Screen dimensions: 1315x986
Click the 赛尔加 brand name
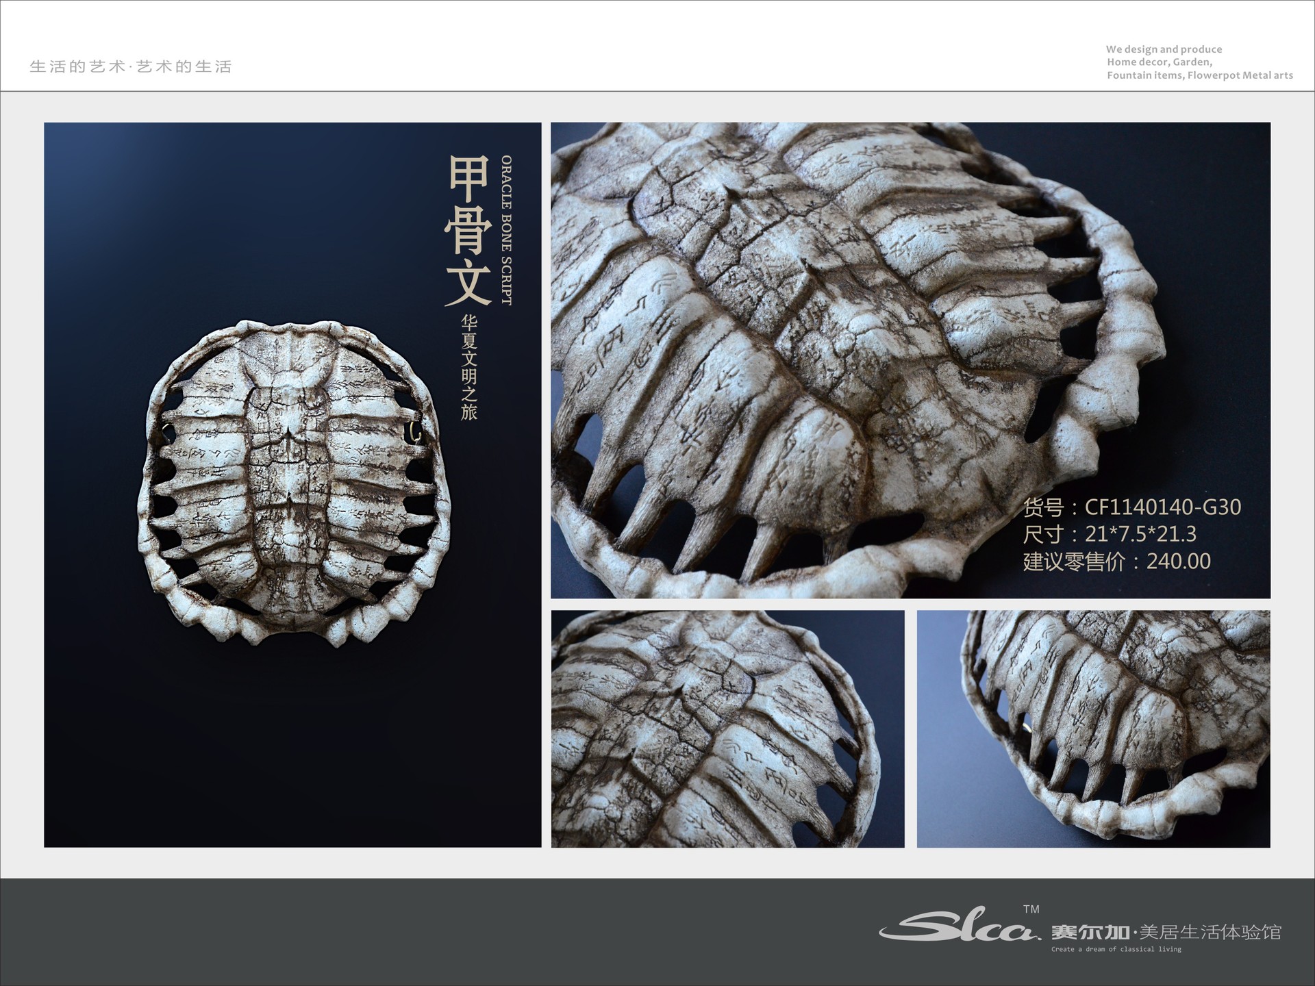(x=1090, y=932)
